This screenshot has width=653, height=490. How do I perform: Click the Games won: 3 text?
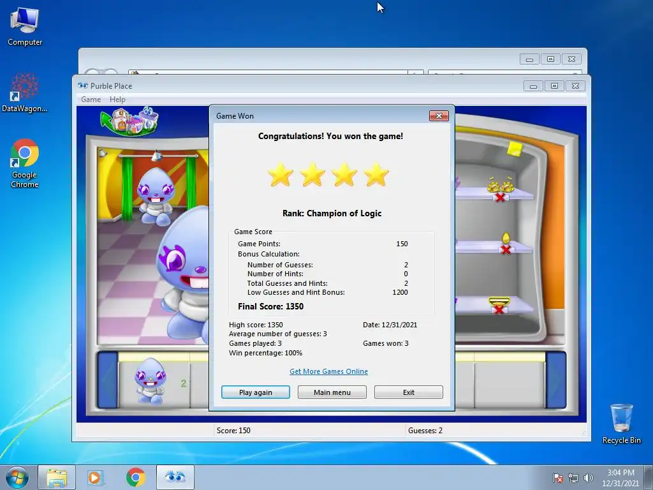tap(386, 343)
